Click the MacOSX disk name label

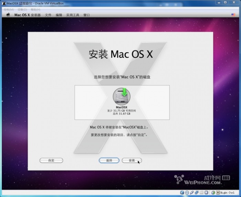(x=122, y=107)
